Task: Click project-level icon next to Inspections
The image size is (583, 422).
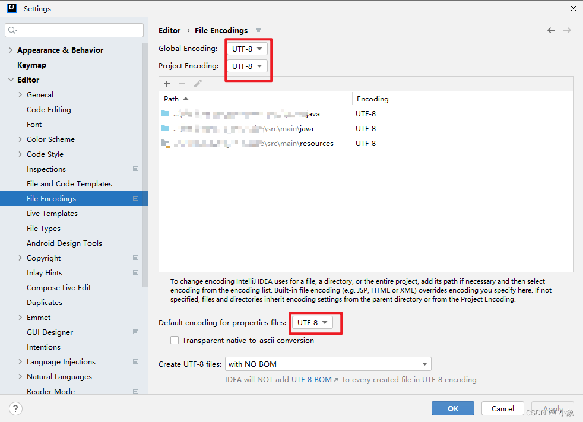Action: tap(136, 169)
